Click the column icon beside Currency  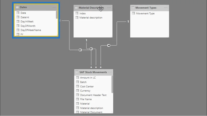77,91
